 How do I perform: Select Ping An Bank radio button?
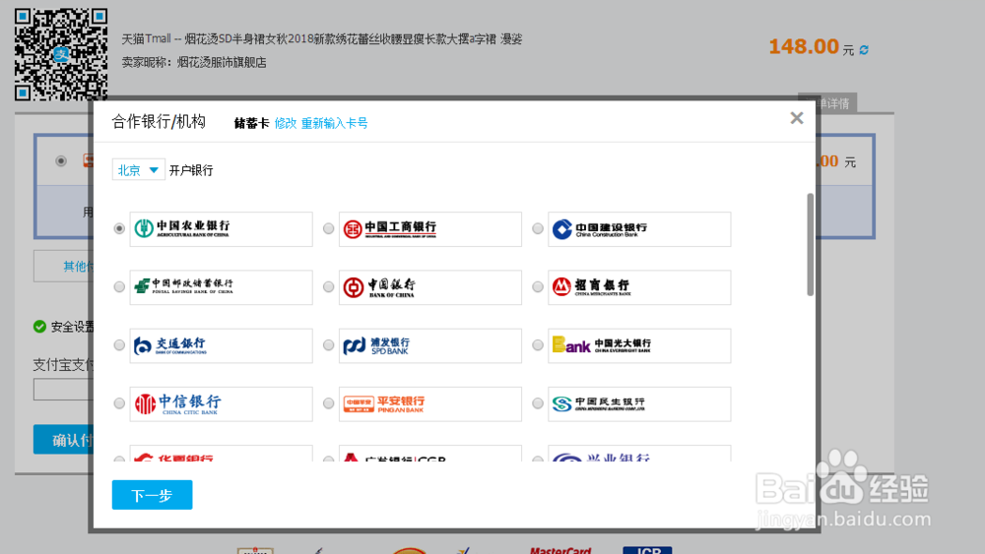point(329,404)
